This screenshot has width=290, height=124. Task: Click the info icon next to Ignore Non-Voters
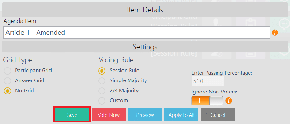[x=229, y=101]
